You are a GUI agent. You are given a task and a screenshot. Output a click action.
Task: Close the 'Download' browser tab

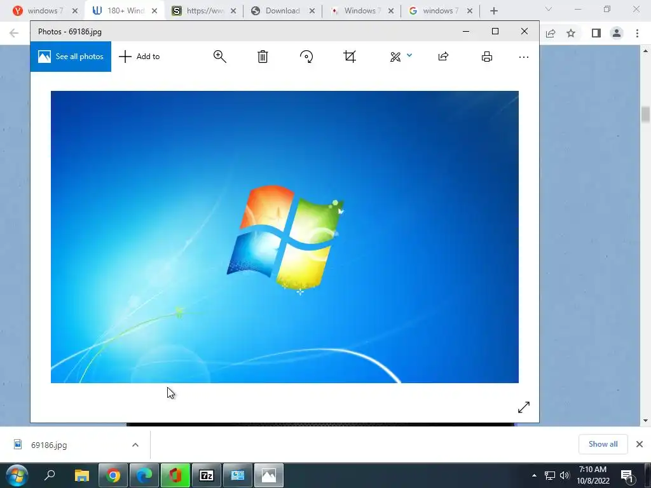pos(312,11)
